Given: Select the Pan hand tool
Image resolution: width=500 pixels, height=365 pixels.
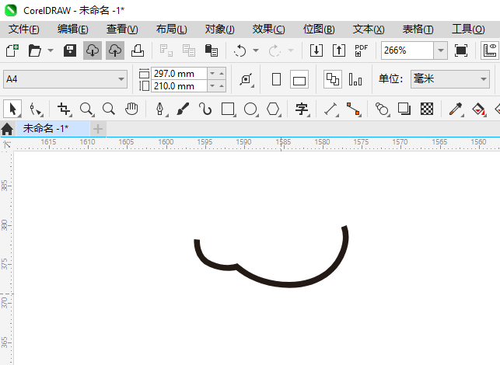Looking at the screenshot, I should pyautogui.click(x=131, y=109).
